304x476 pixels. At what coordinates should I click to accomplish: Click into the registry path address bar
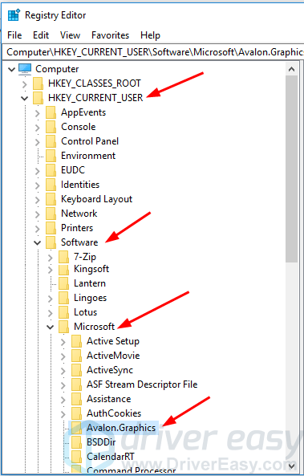[155, 52]
